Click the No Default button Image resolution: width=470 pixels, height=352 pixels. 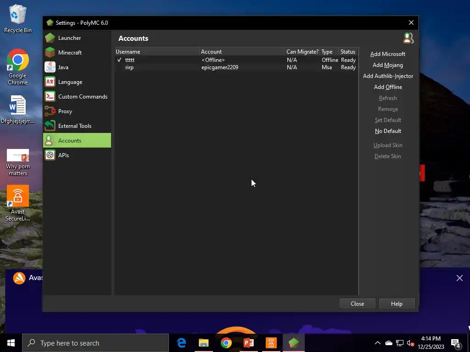coord(387,131)
